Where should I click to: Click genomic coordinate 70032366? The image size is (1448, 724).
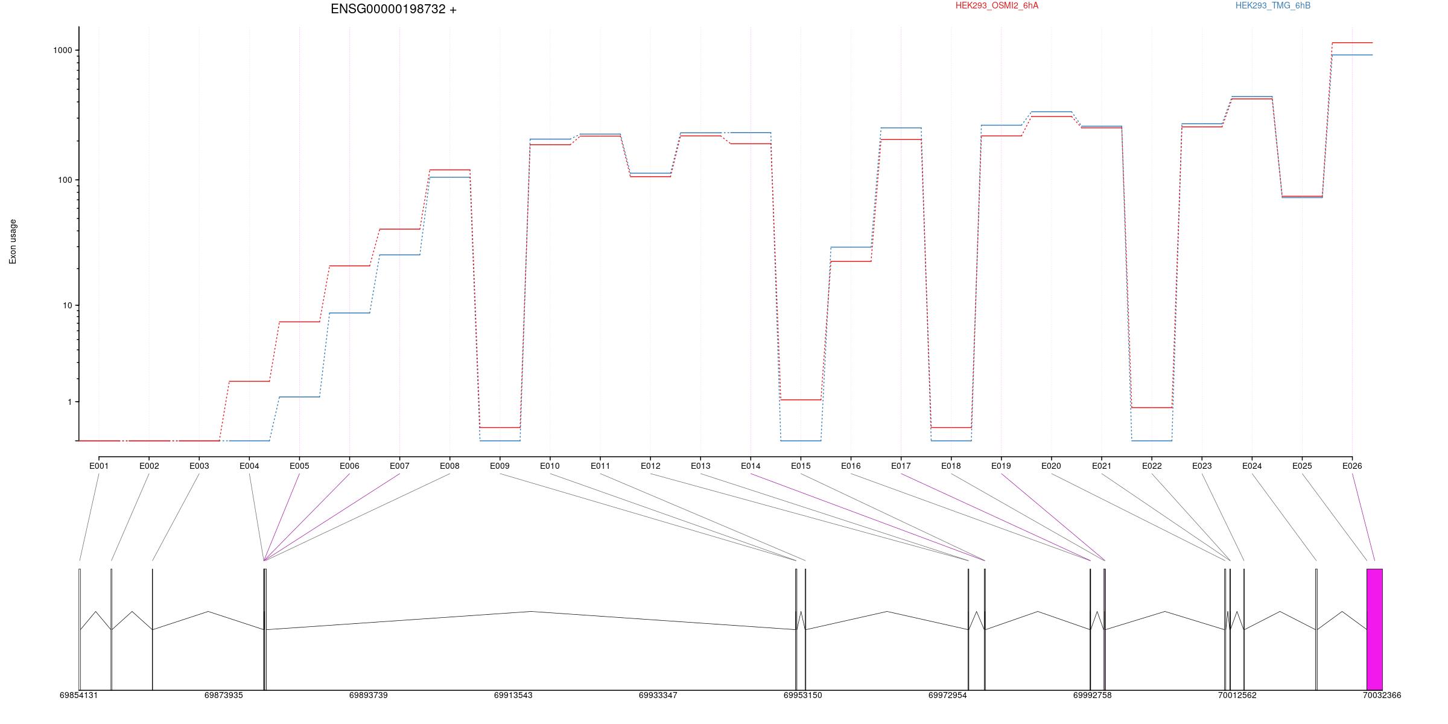click(x=1382, y=695)
